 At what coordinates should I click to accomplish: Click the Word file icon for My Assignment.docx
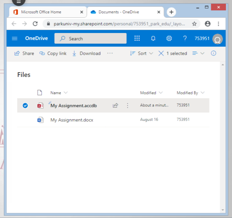tap(40, 120)
